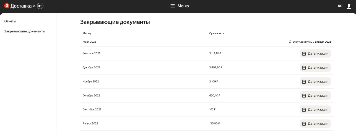Screen dimensions: 356x134
Task: Click the Yandex Я logo icon
Action: tap(7, 6)
